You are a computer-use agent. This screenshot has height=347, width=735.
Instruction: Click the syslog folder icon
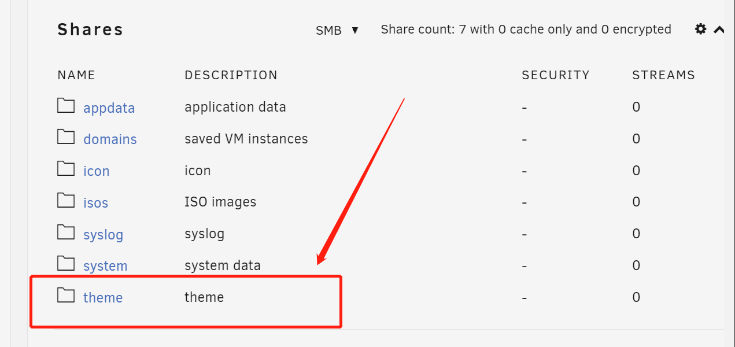coord(66,232)
